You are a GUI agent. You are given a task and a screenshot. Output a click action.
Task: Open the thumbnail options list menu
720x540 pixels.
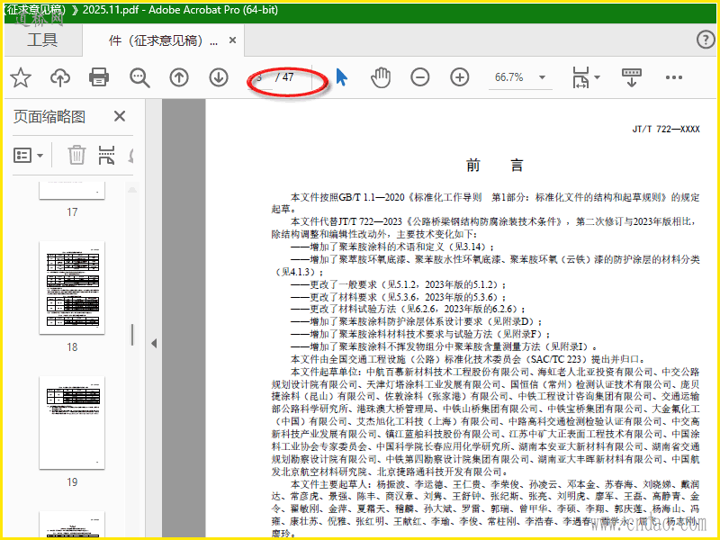coord(28,155)
